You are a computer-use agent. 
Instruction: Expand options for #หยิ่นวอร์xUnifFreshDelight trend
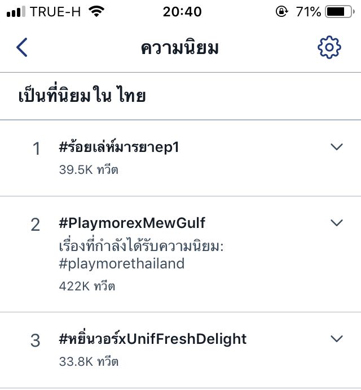337,339
